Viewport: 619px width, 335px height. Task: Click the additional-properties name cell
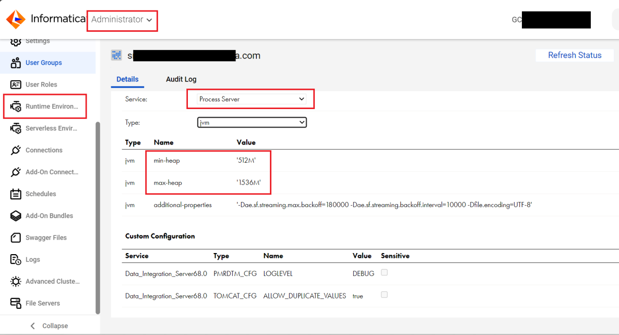[x=183, y=205]
